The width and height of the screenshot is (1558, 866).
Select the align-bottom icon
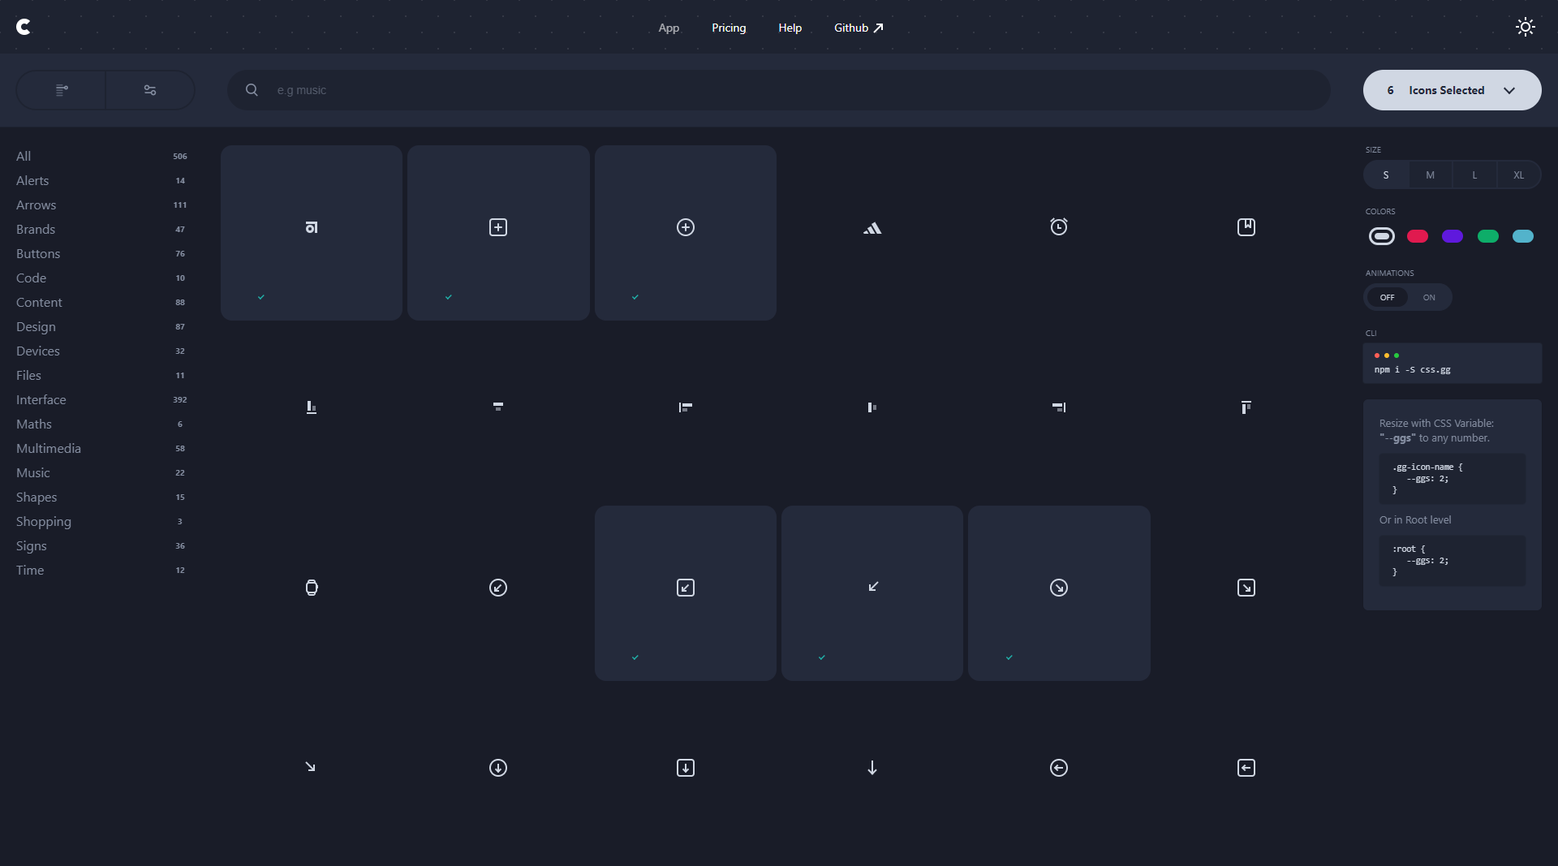click(311, 407)
